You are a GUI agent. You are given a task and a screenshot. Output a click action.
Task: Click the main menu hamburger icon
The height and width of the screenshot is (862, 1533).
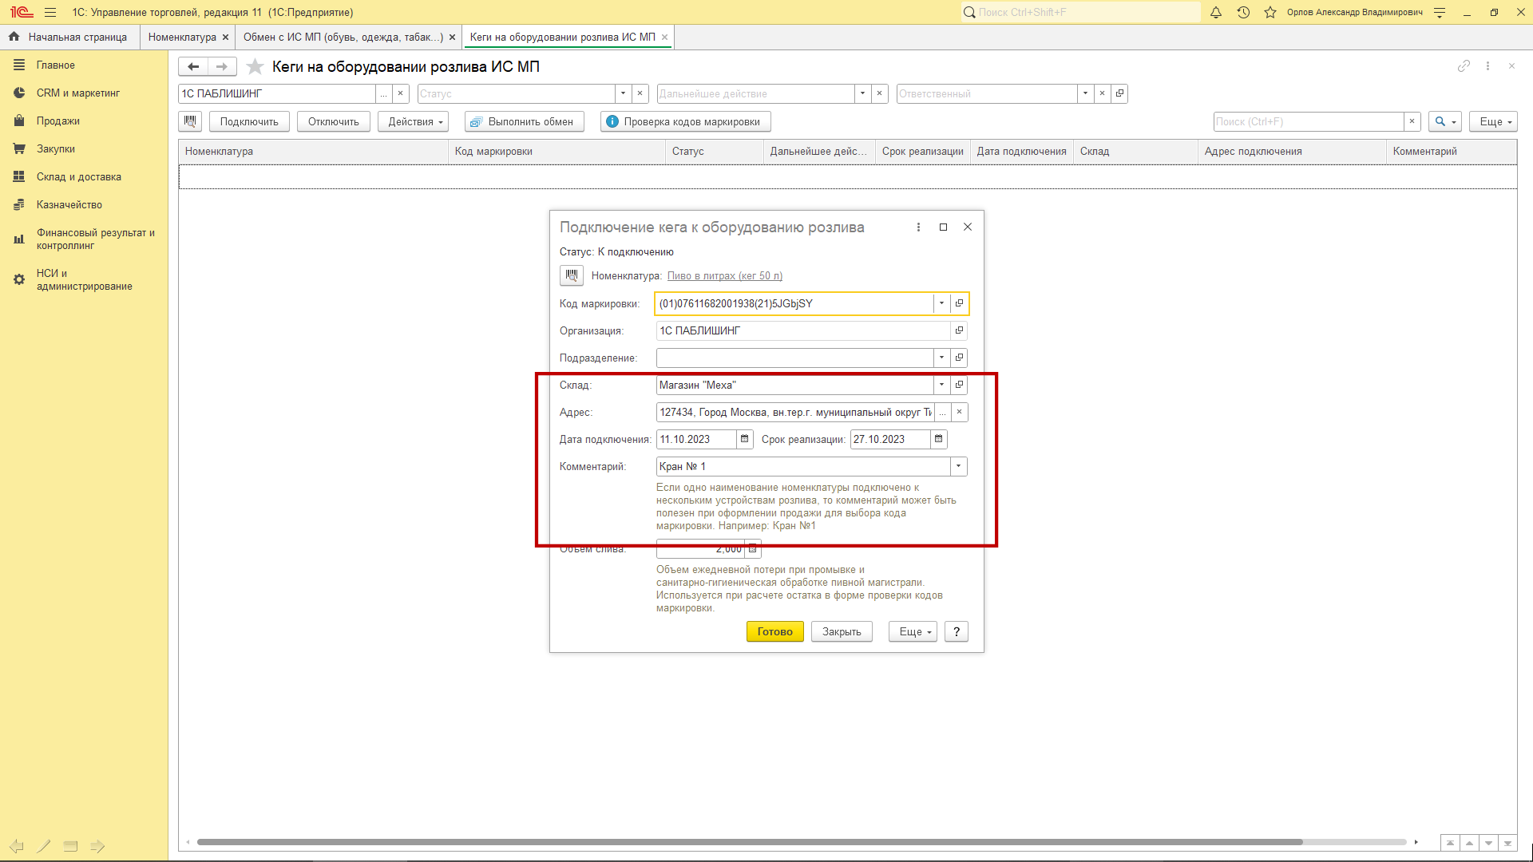(x=50, y=12)
